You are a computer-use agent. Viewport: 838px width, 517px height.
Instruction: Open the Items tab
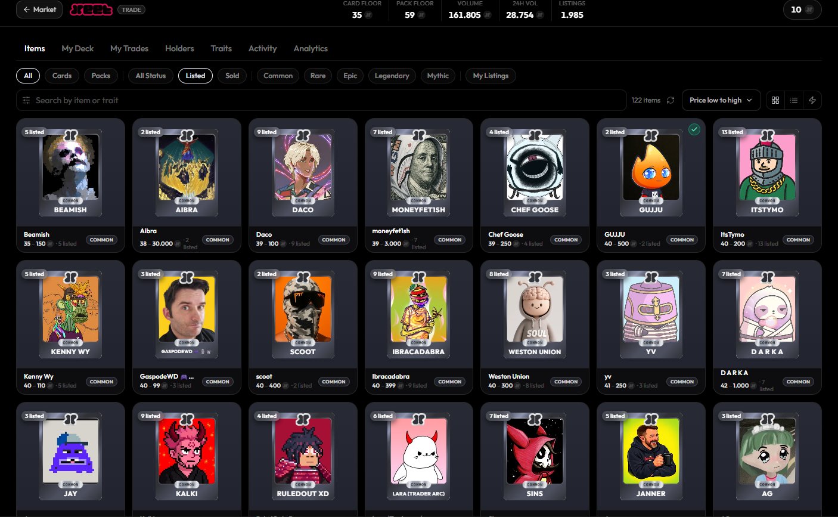pos(35,48)
